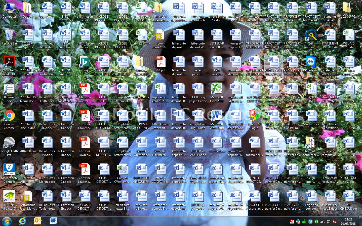Select the Acrobat Reader DC icon
362x226 pixels.
coord(9,63)
